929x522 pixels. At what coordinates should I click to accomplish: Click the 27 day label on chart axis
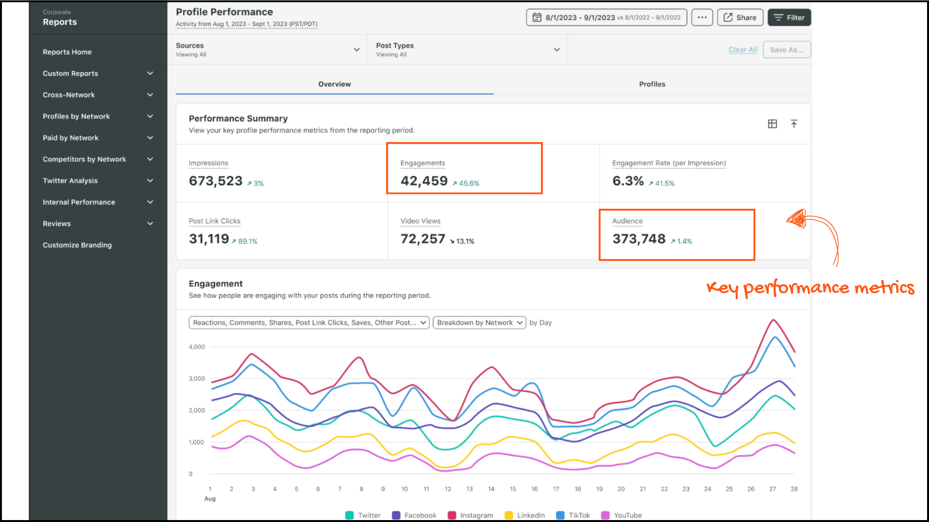point(772,489)
